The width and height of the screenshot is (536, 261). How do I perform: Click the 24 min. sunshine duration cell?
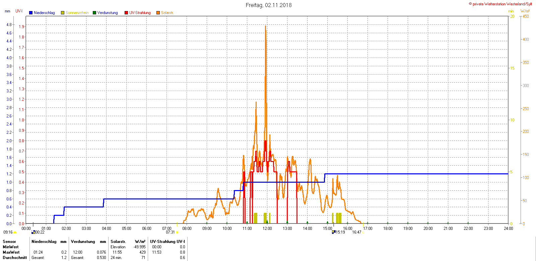coord(116,258)
